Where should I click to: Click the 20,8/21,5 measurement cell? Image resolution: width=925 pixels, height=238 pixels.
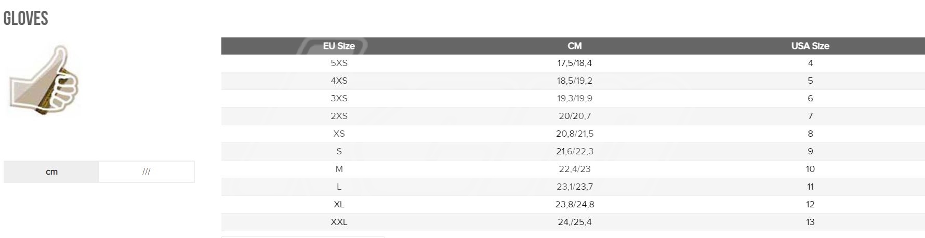point(574,134)
